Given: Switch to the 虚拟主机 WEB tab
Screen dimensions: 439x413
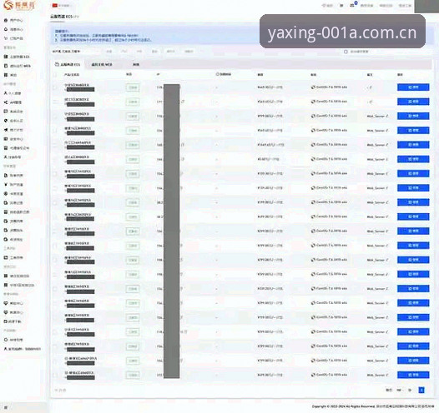Looking at the screenshot, I should 102,64.
